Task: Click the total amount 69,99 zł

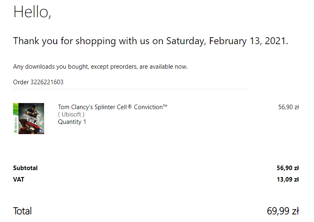Action: [x=283, y=211]
